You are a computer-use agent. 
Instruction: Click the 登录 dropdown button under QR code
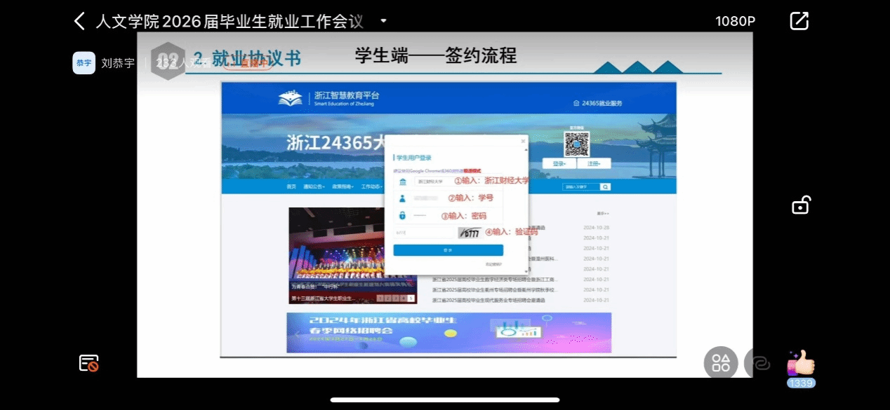pos(559,163)
